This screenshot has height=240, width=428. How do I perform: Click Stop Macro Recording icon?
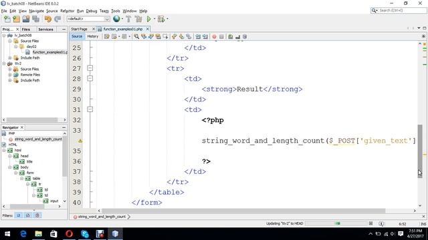tap(221, 37)
